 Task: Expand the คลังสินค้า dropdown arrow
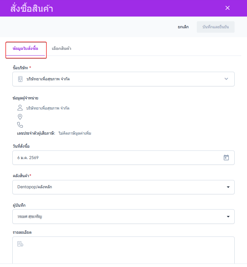tap(228, 187)
